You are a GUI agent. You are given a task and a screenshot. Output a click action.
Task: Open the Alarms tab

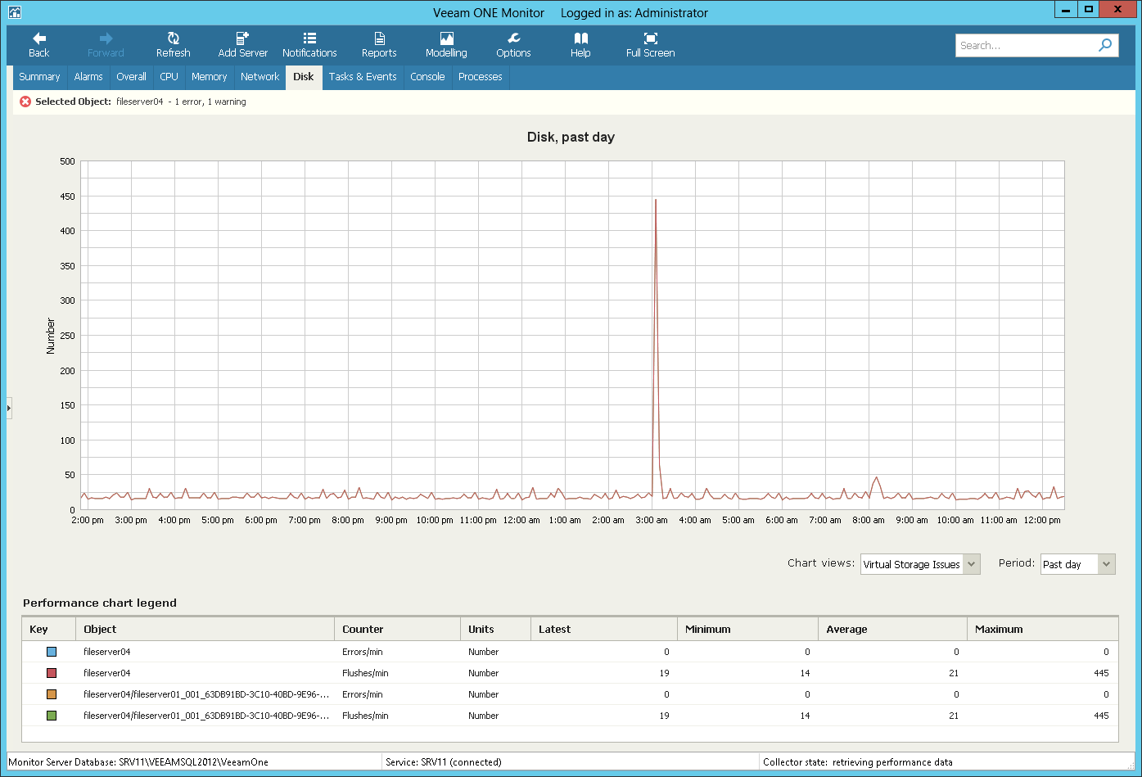[88, 77]
